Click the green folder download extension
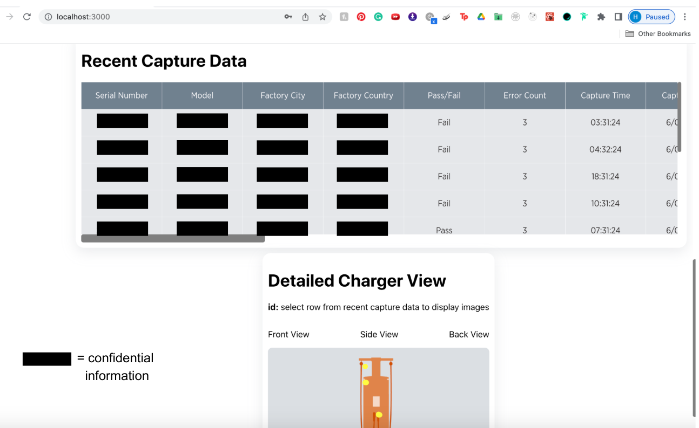The image size is (699, 428). pyautogui.click(x=498, y=17)
